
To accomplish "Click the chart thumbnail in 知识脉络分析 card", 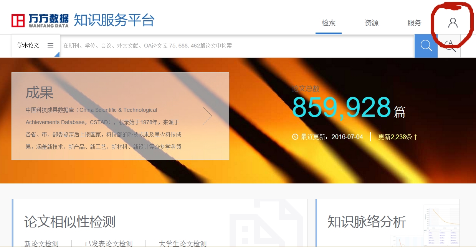I will tap(442, 225).
